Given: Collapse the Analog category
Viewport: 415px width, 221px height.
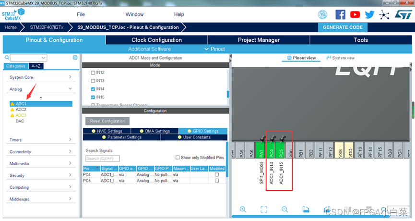Looking at the screenshot, I should (41, 89).
